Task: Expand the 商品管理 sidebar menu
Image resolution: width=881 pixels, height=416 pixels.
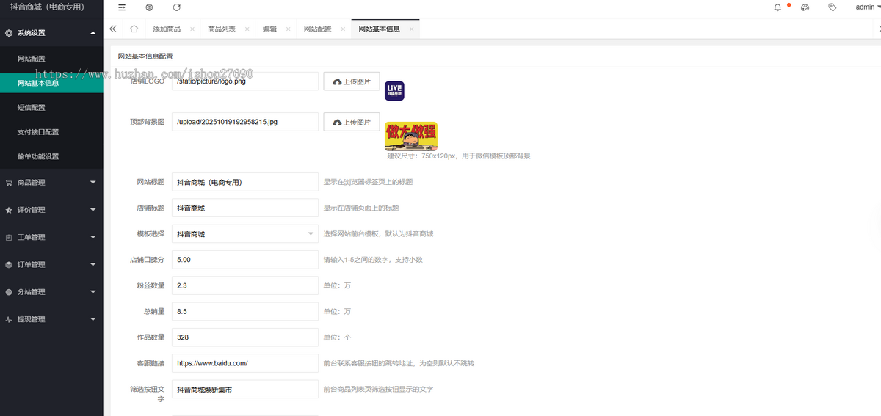Action: tap(51, 183)
